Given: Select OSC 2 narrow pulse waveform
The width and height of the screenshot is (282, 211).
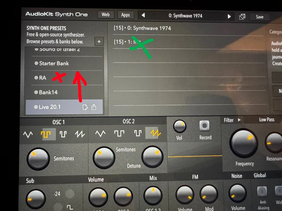Looking at the screenshot, I should (137, 133).
